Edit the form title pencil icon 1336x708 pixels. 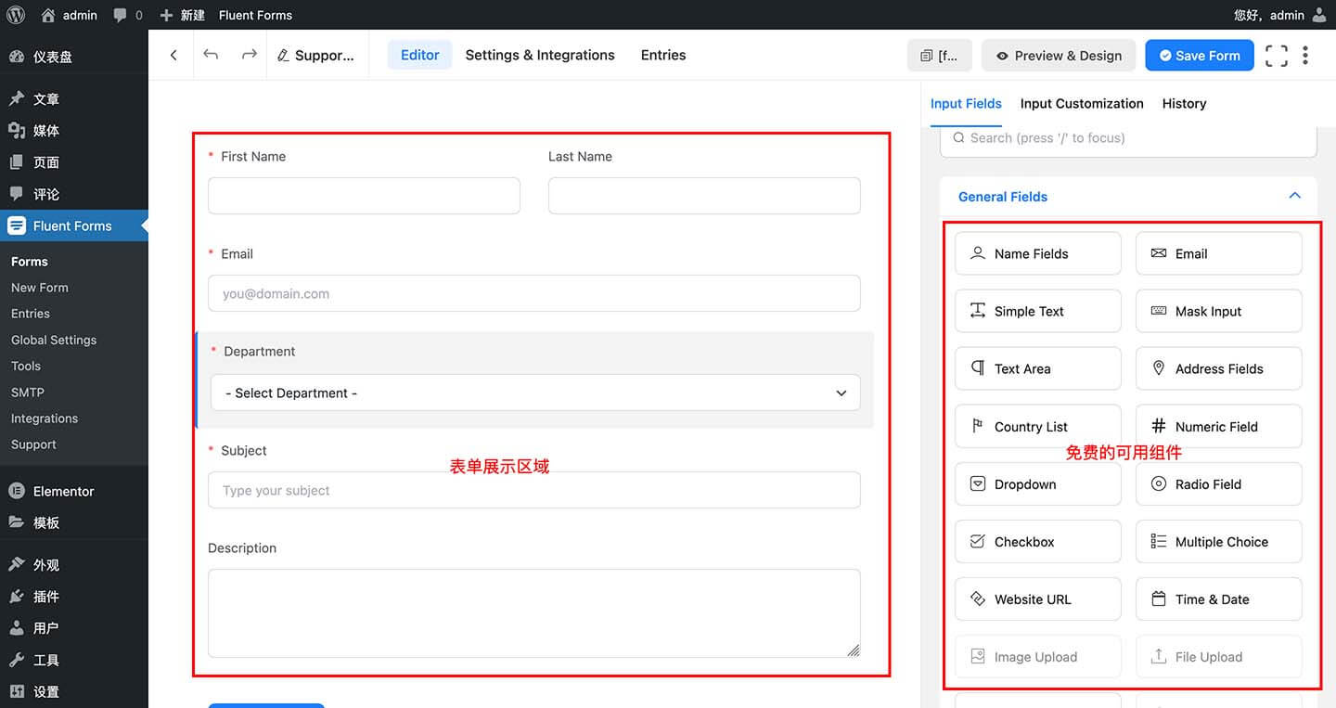tap(283, 56)
